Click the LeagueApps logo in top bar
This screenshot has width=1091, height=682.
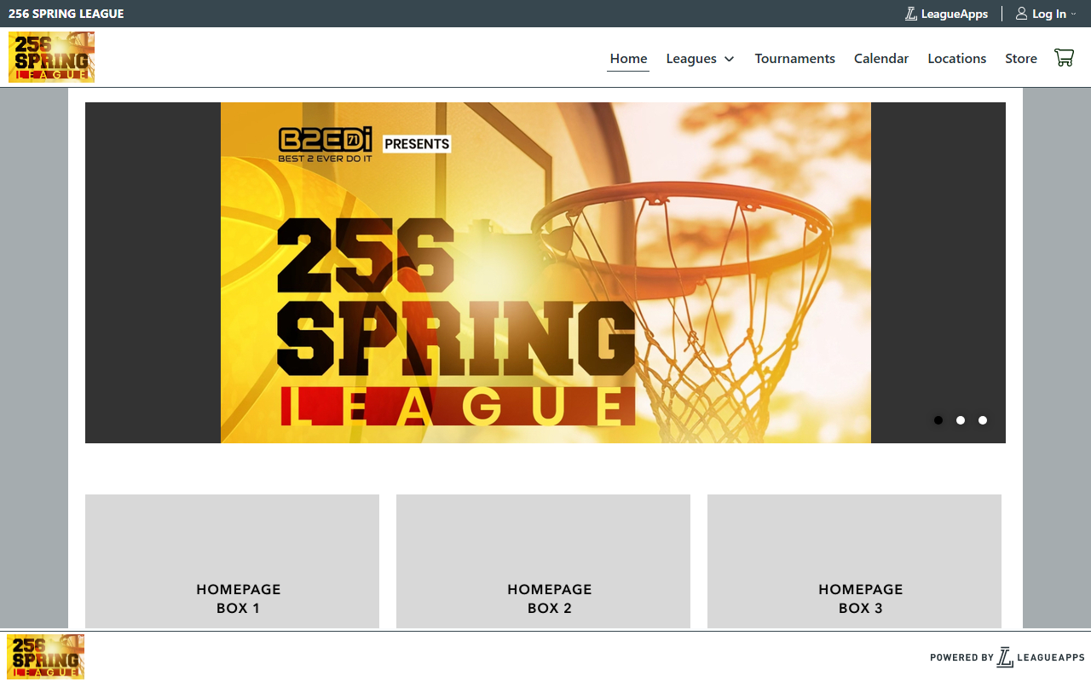(911, 14)
